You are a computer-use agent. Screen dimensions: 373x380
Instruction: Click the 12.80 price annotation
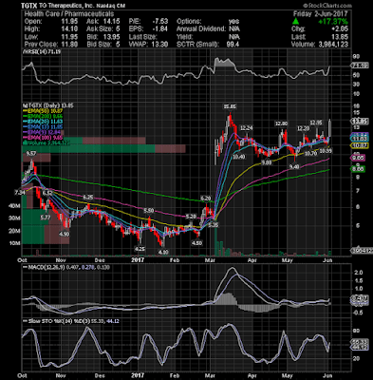(281, 123)
